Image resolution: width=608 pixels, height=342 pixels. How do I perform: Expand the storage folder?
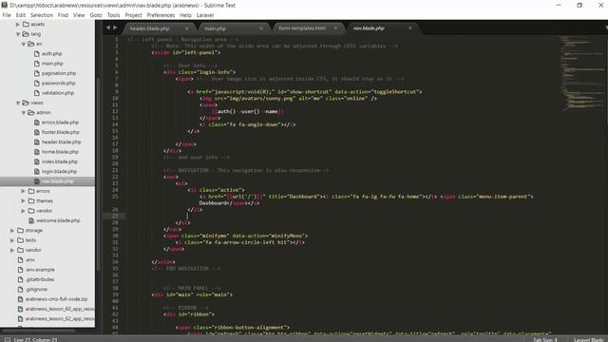tap(12, 230)
